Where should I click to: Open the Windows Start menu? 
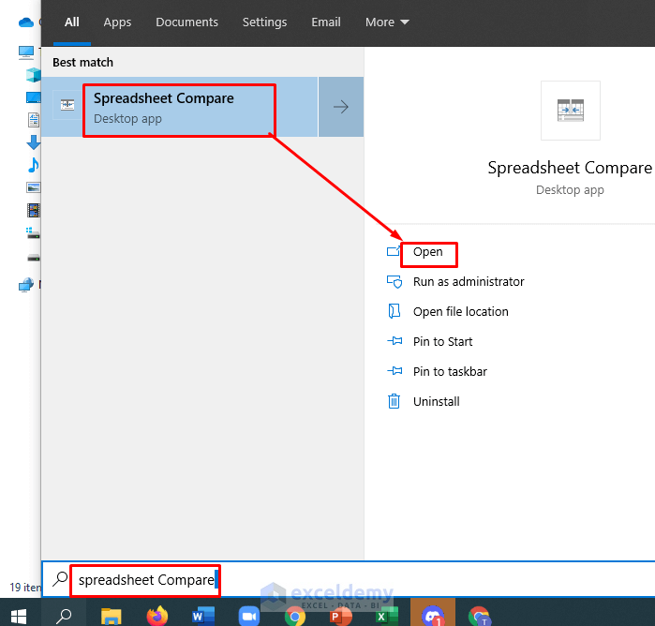point(19,617)
